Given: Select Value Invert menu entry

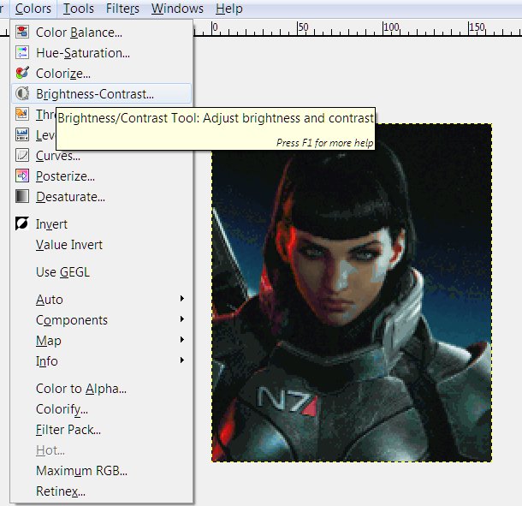Looking at the screenshot, I should 69,245.
